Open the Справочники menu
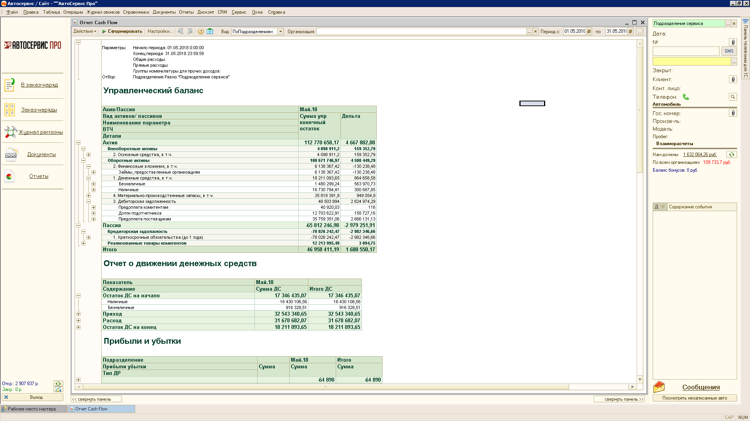This screenshot has width=750, height=421. click(x=136, y=12)
